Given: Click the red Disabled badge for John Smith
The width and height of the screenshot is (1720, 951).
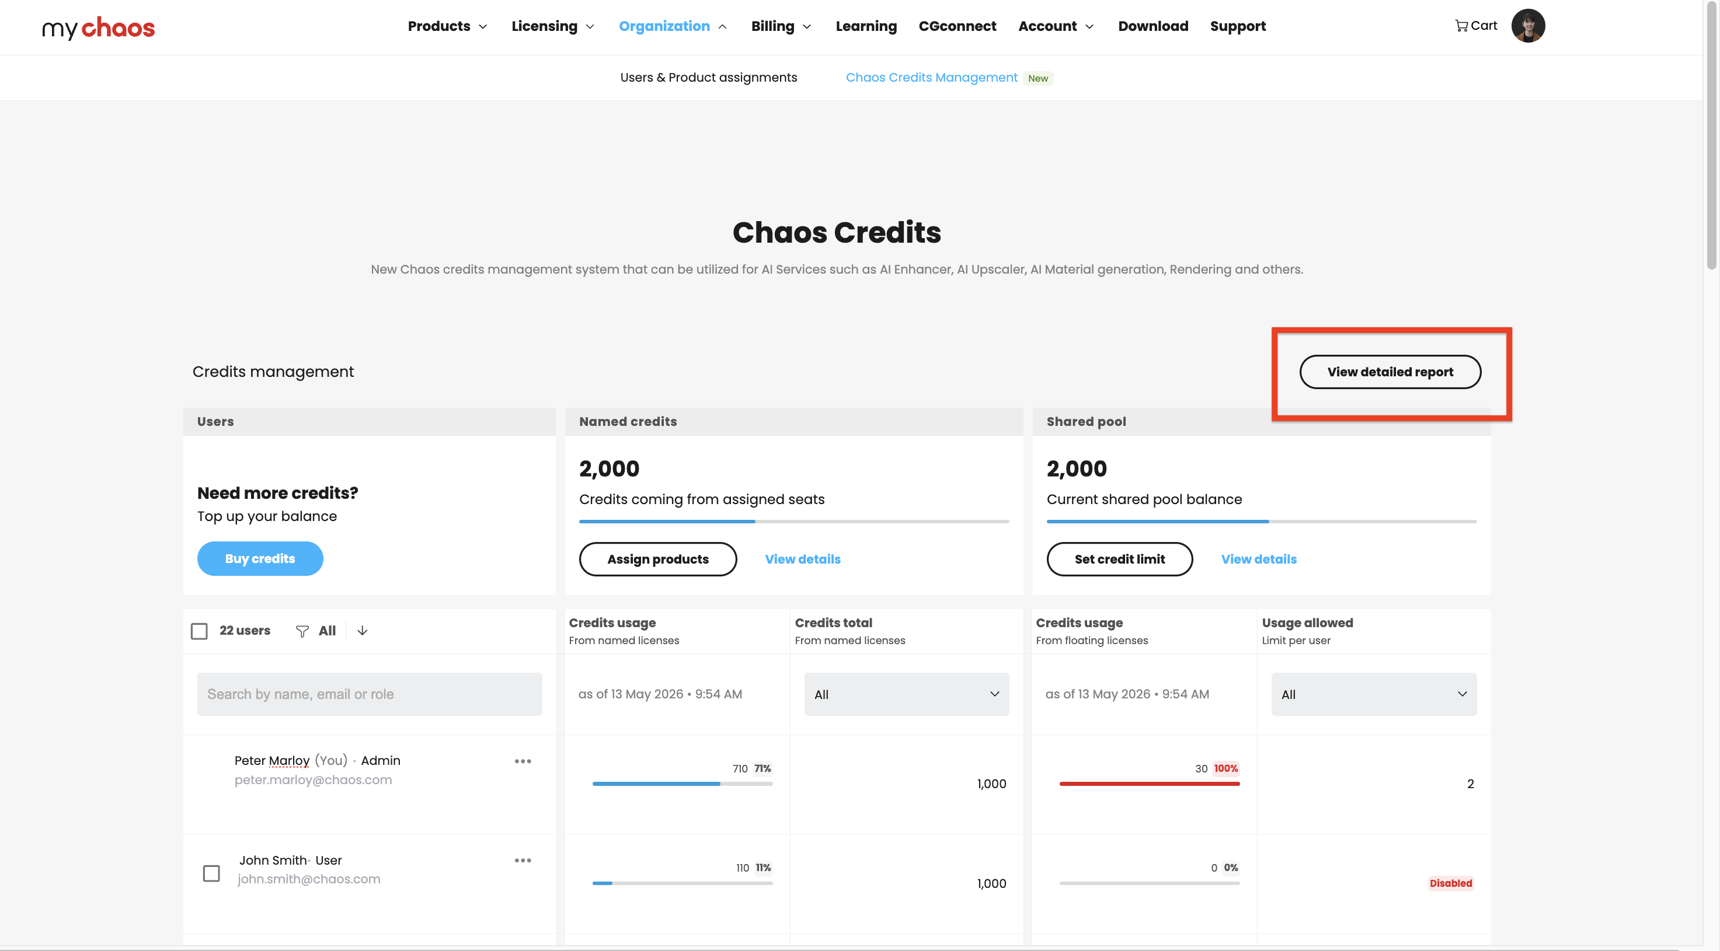Looking at the screenshot, I should click(x=1450, y=883).
